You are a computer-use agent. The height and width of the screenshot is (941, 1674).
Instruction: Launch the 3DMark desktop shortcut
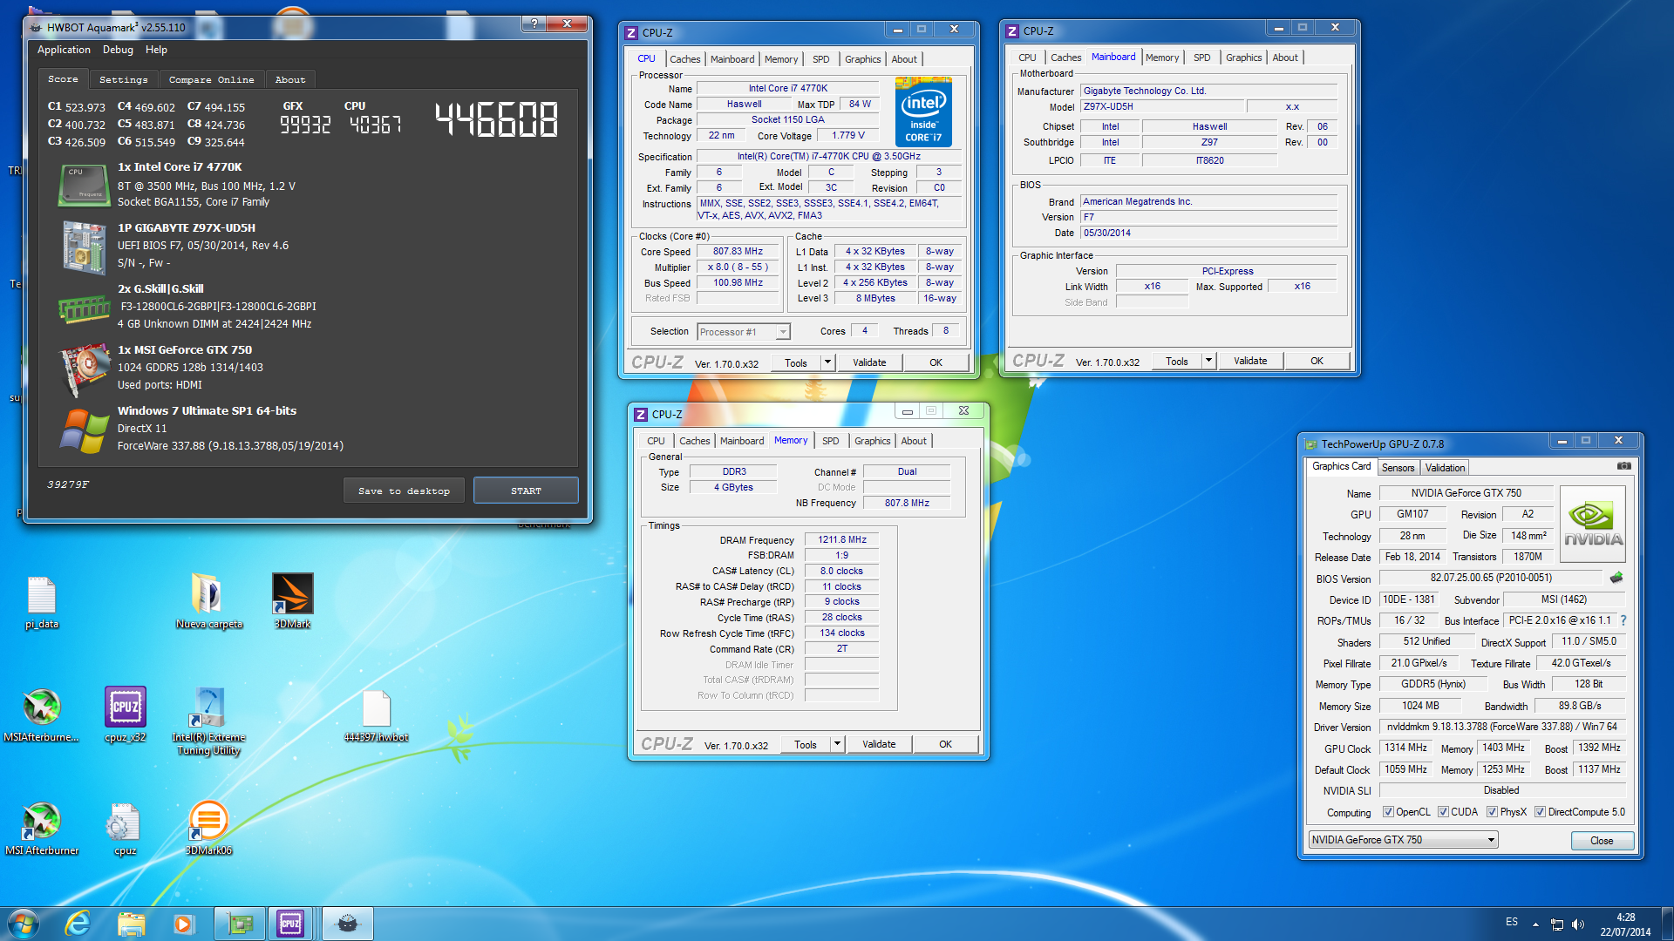pyautogui.click(x=292, y=601)
